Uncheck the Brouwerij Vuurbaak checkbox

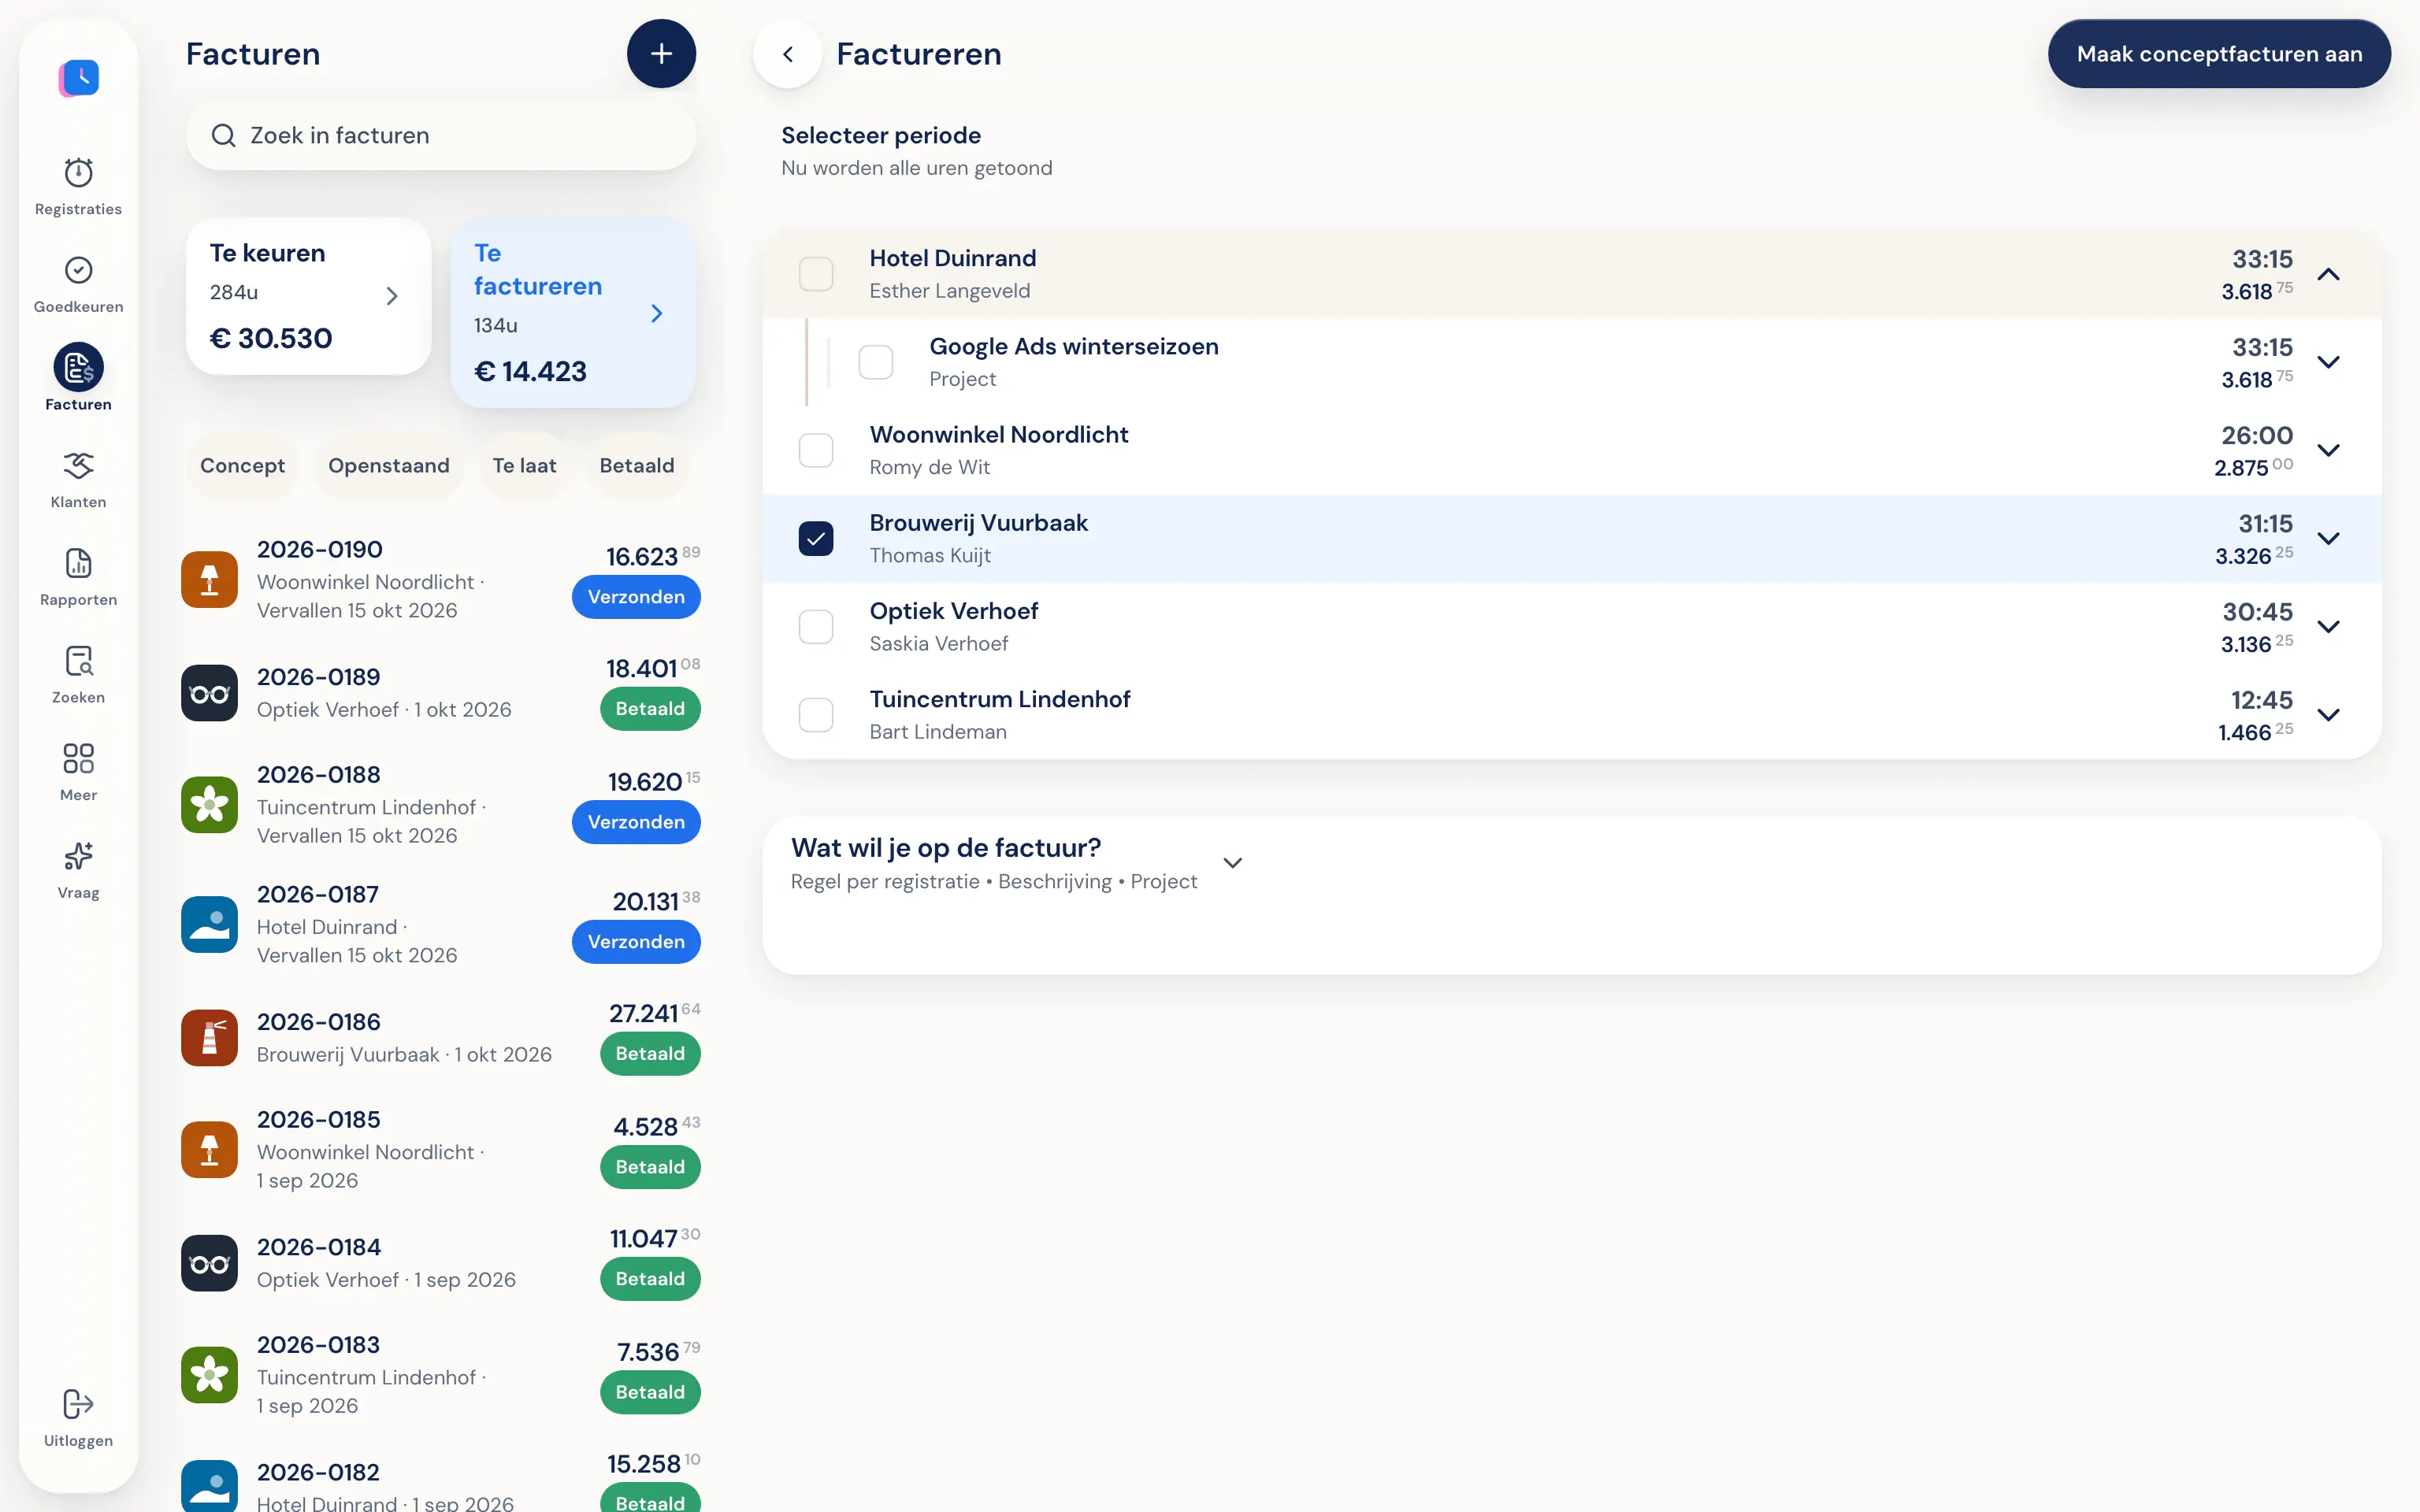click(816, 538)
